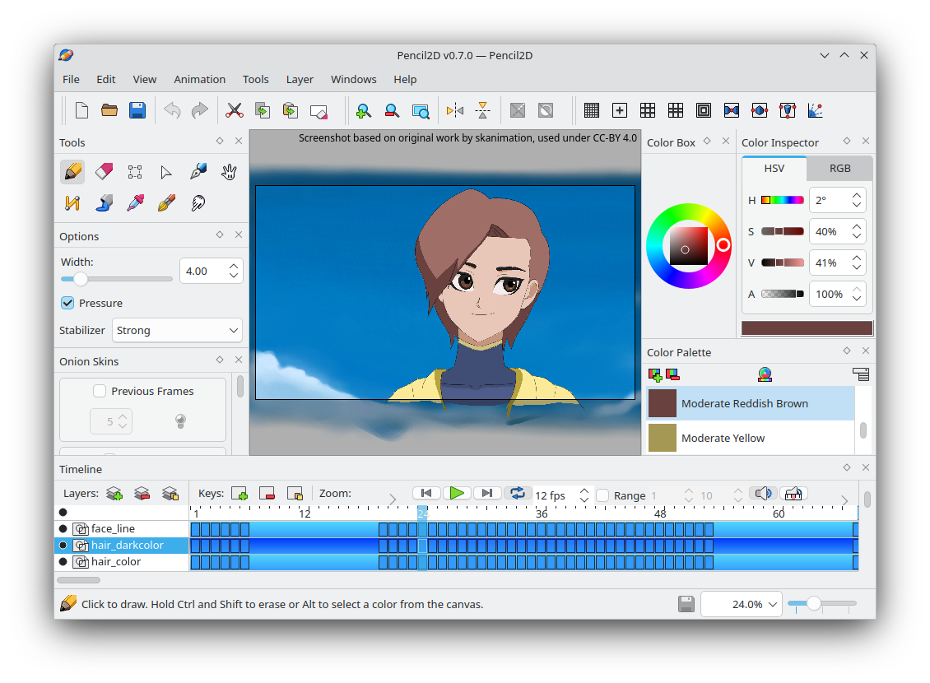The image size is (930, 683).
Task: Open the Stabilizer dropdown
Action: click(x=177, y=330)
